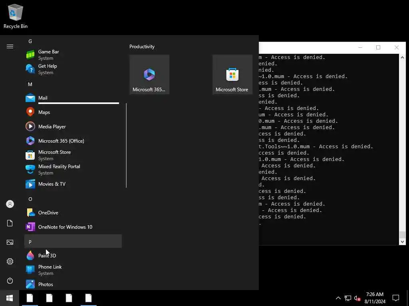Screen dimensions: 409x306
Task: Expand the Start menu hamburger navigation
Action: 10,46
